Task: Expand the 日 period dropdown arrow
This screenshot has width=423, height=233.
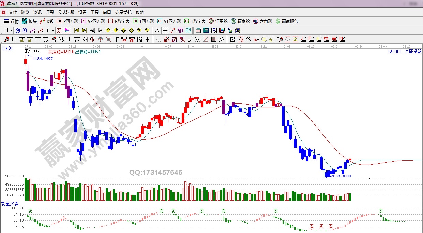Action: coord(11,30)
